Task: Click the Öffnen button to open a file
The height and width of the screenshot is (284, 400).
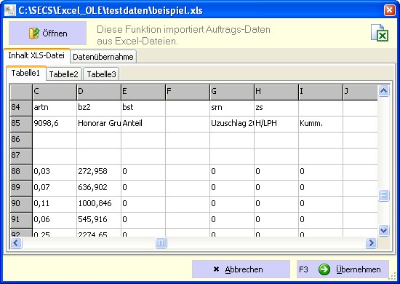Action: click(x=47, y=33)
